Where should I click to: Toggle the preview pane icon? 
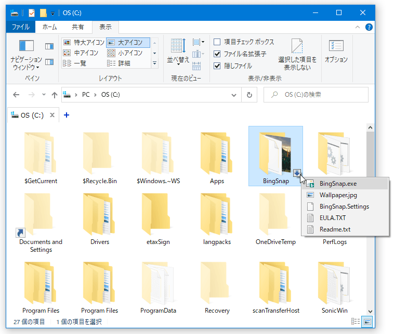(x=49, y=46)
